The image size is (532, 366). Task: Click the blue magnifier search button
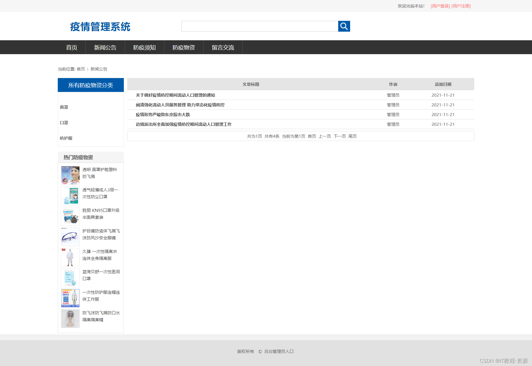344,26
